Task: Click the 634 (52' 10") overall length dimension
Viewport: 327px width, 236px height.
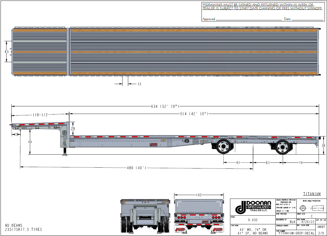Action: coord(165,107)
